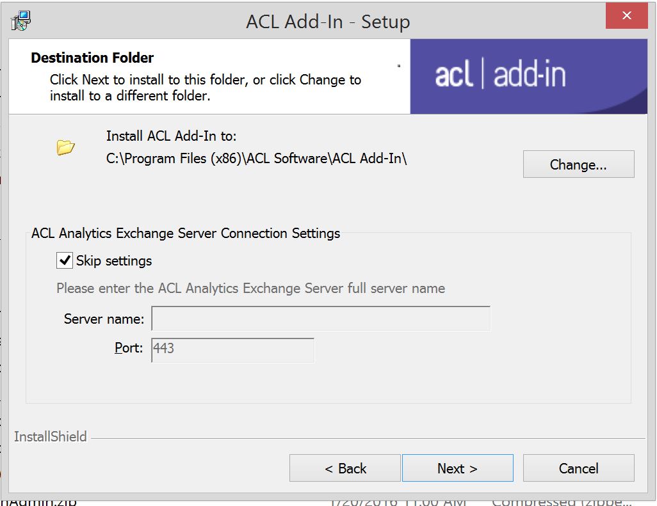The width and height of the screenshot is (657, 506).
Task: Open the Change... folder dialog
Action: pos(578,164)
